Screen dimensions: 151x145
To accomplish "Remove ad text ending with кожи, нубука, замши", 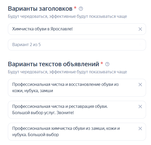I will (x=140, y=85).
